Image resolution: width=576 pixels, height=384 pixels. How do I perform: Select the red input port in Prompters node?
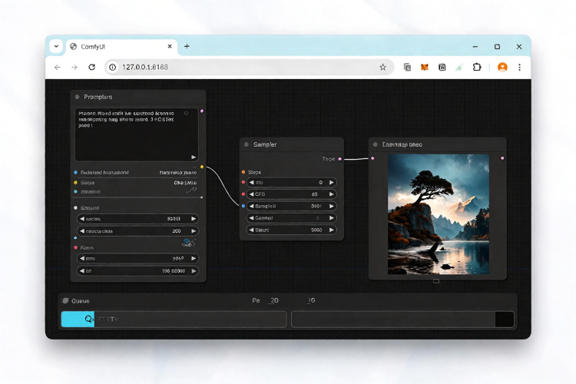76,247
